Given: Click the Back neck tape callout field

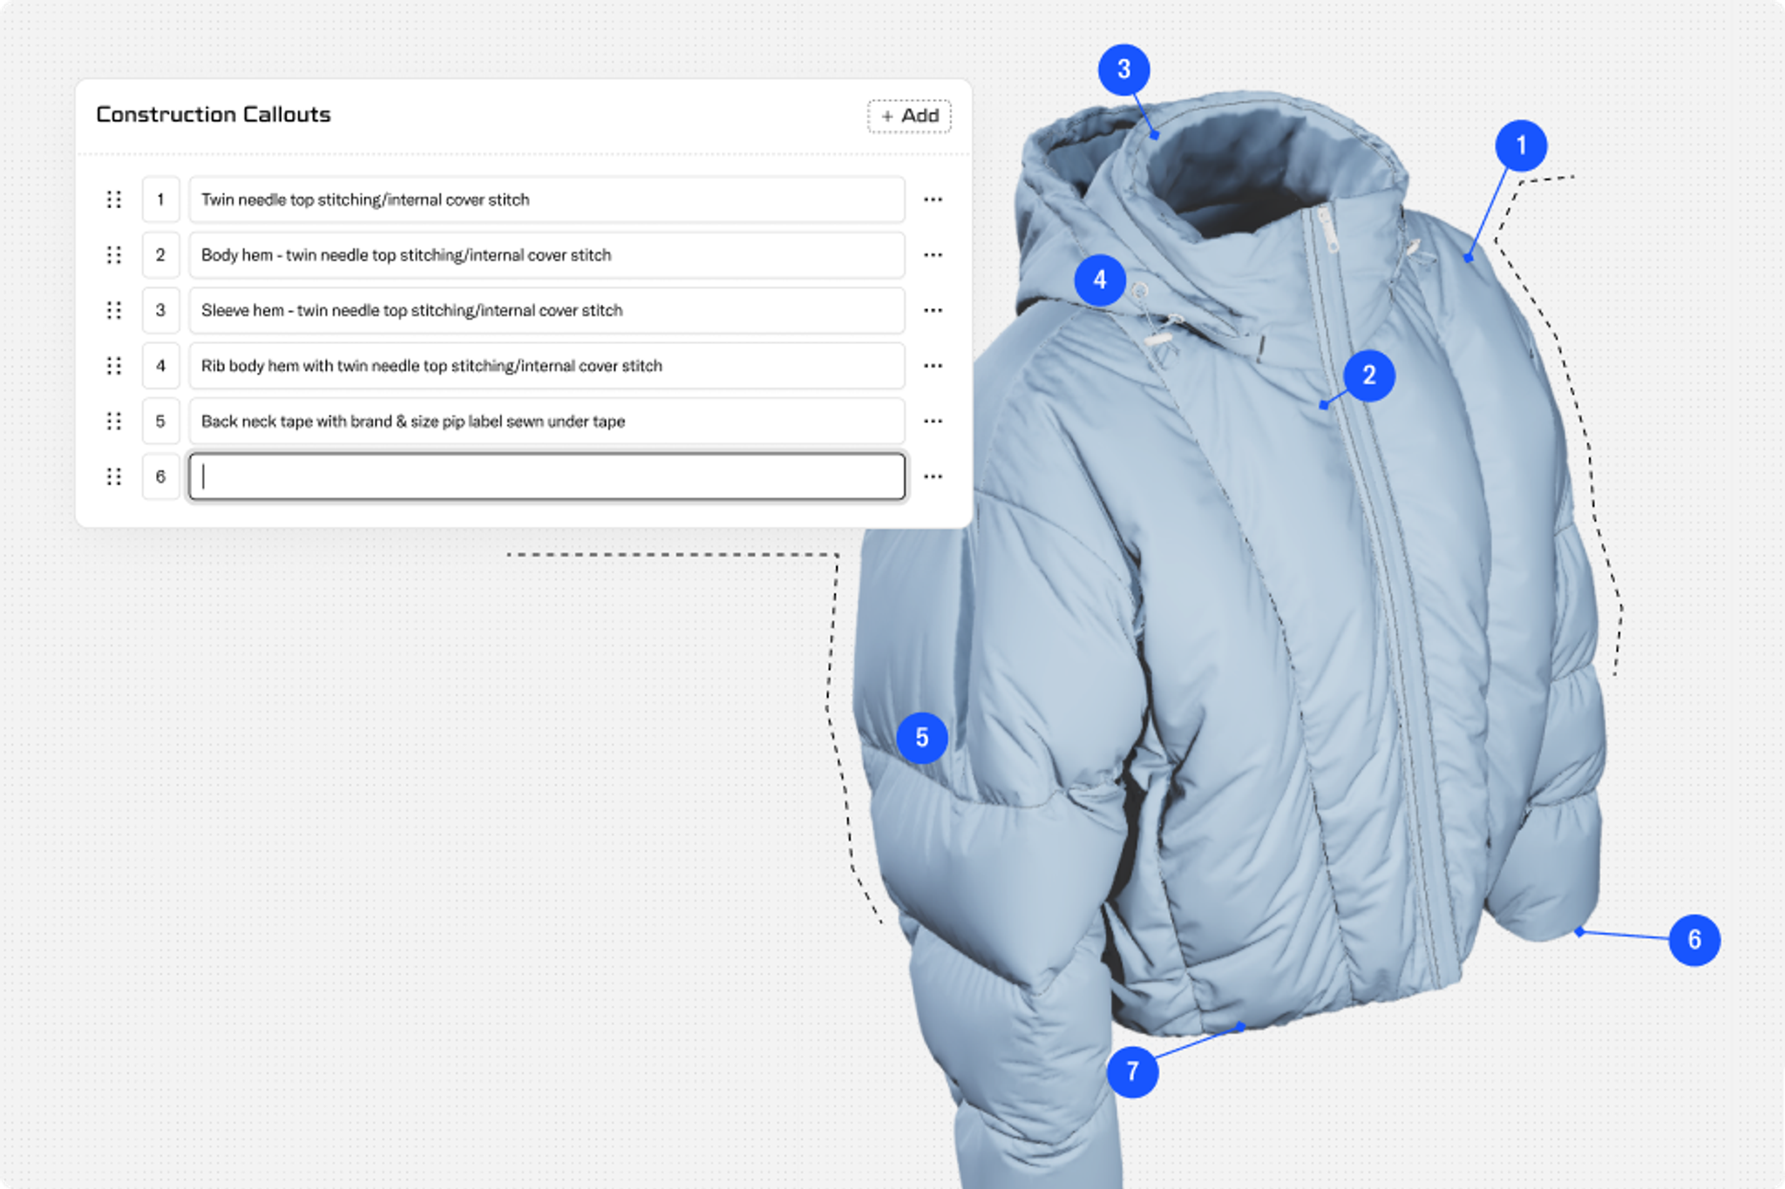Looking at the screenshot, I should tap(546, 421).
